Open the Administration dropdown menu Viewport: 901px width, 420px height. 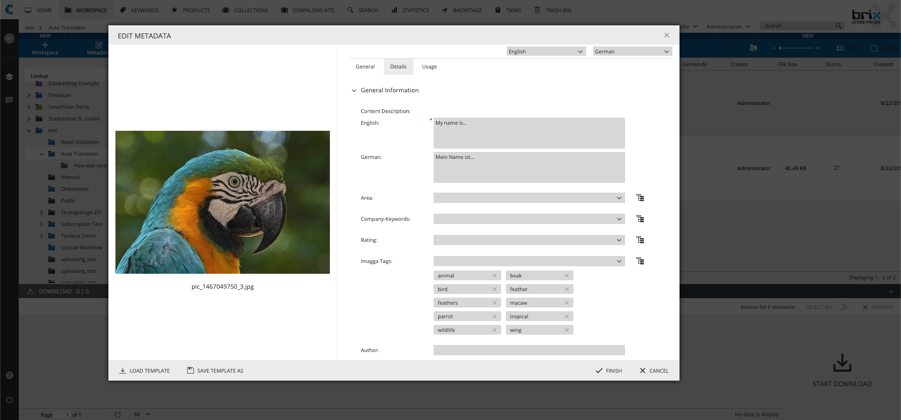[x=728, y=27]
